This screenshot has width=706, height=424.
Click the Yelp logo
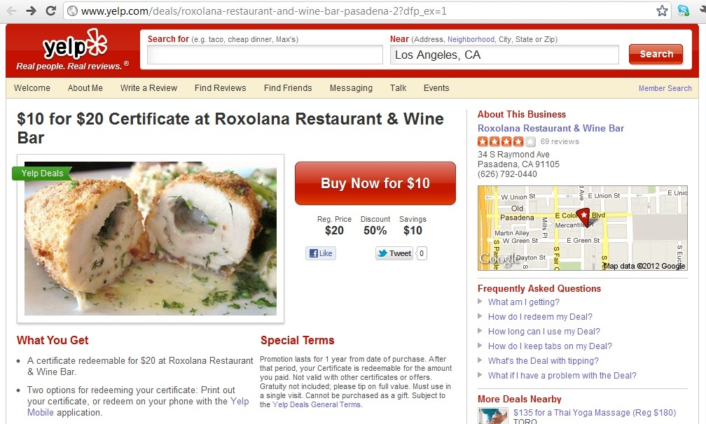75,44
